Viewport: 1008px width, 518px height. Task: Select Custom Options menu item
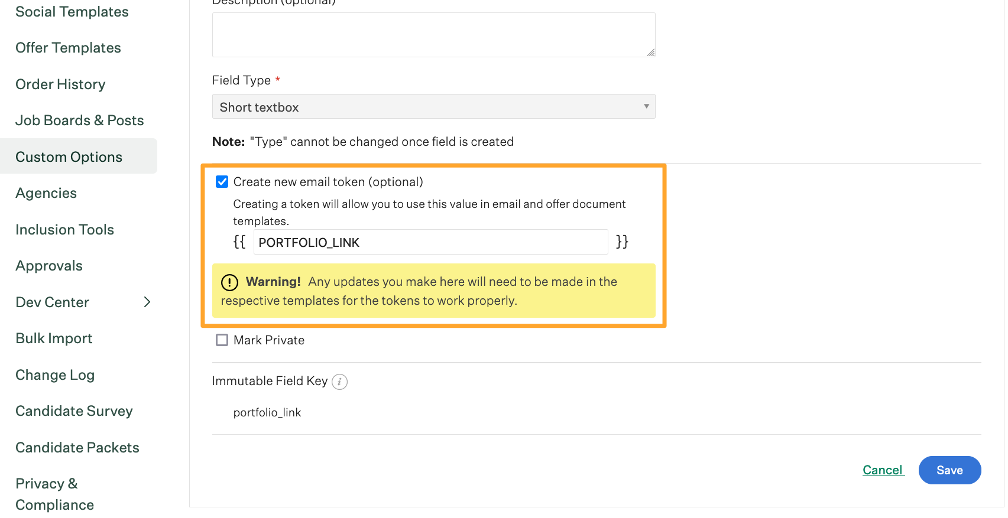coord(69,157)
